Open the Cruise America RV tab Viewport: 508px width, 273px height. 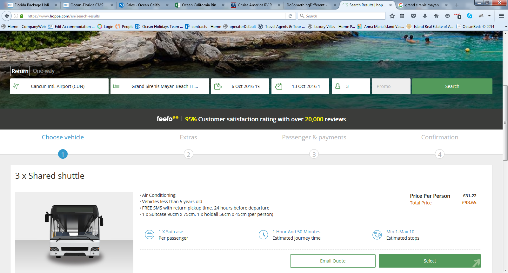click(x=256, y=5)
